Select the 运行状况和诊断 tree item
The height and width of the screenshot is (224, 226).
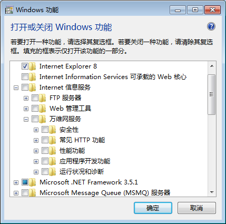coord(82,172)
